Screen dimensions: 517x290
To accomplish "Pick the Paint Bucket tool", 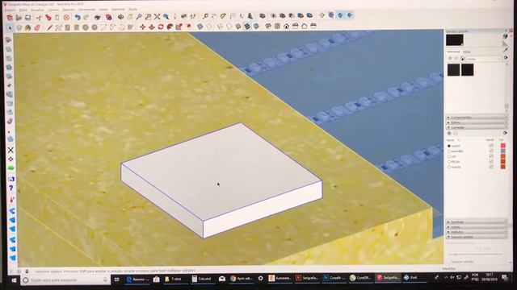I will 28,27.
